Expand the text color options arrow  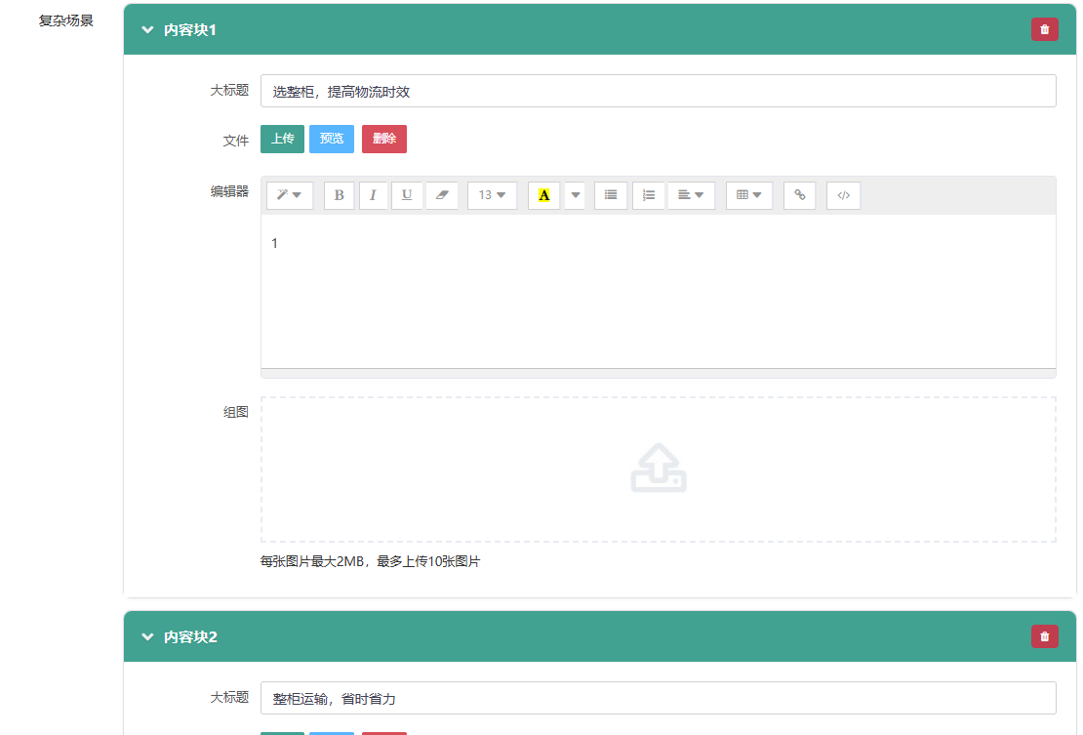576,195
